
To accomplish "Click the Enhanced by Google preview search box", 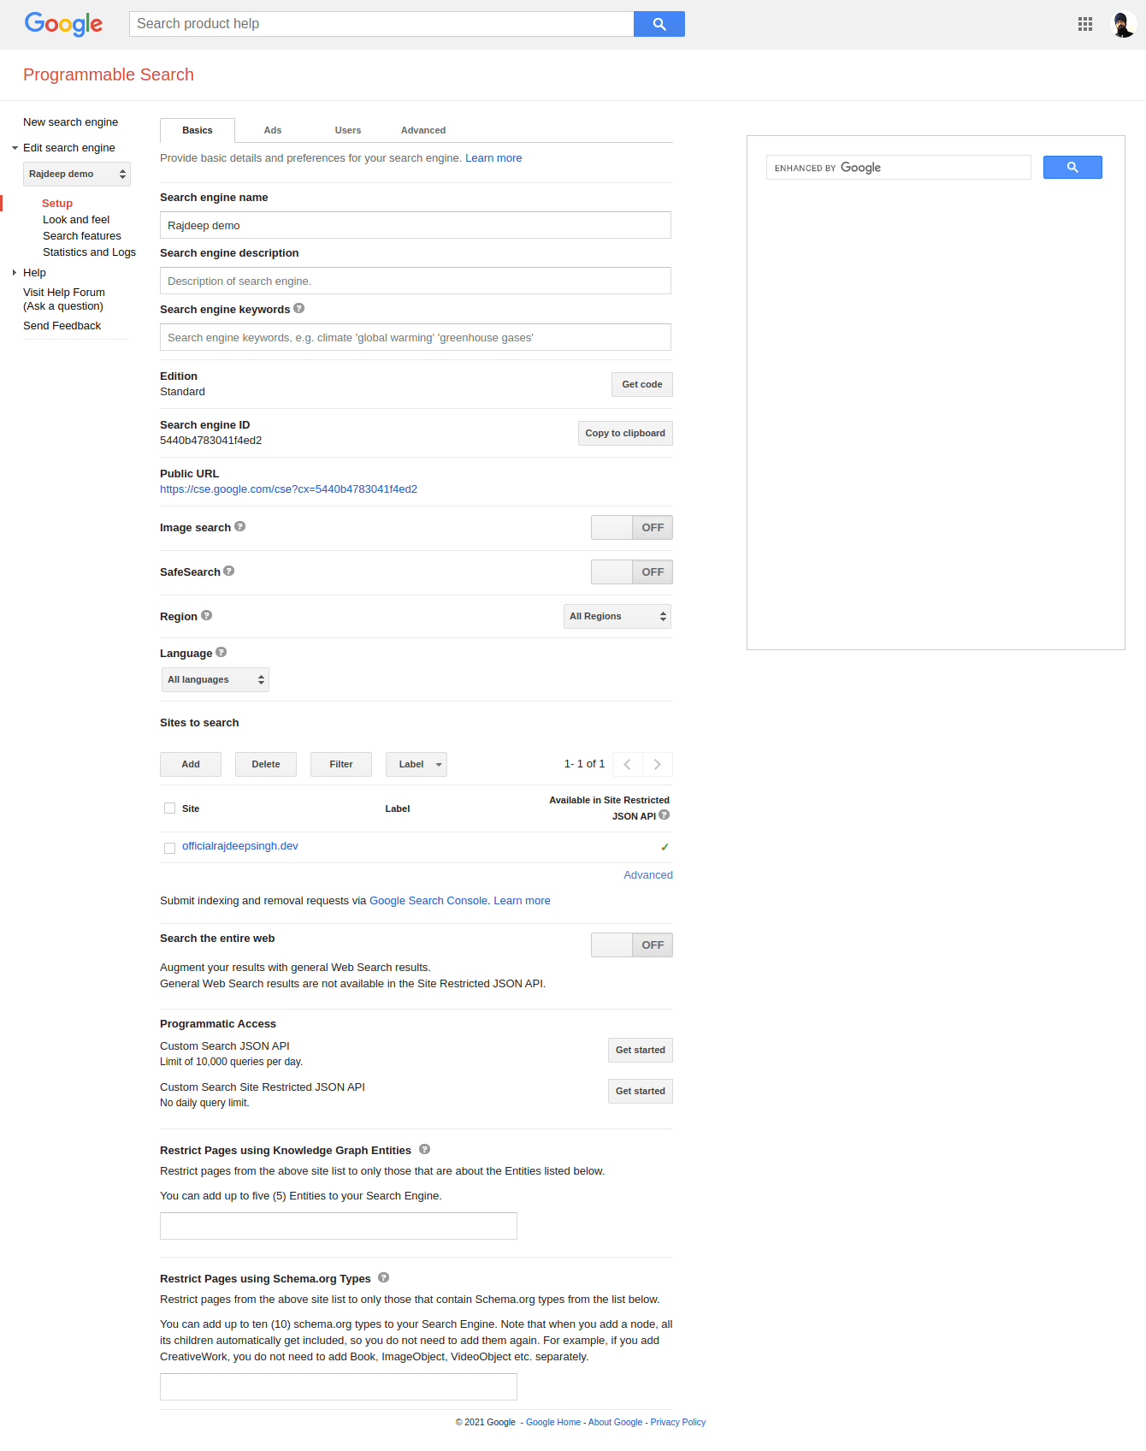I will click(x=899, y=168).
